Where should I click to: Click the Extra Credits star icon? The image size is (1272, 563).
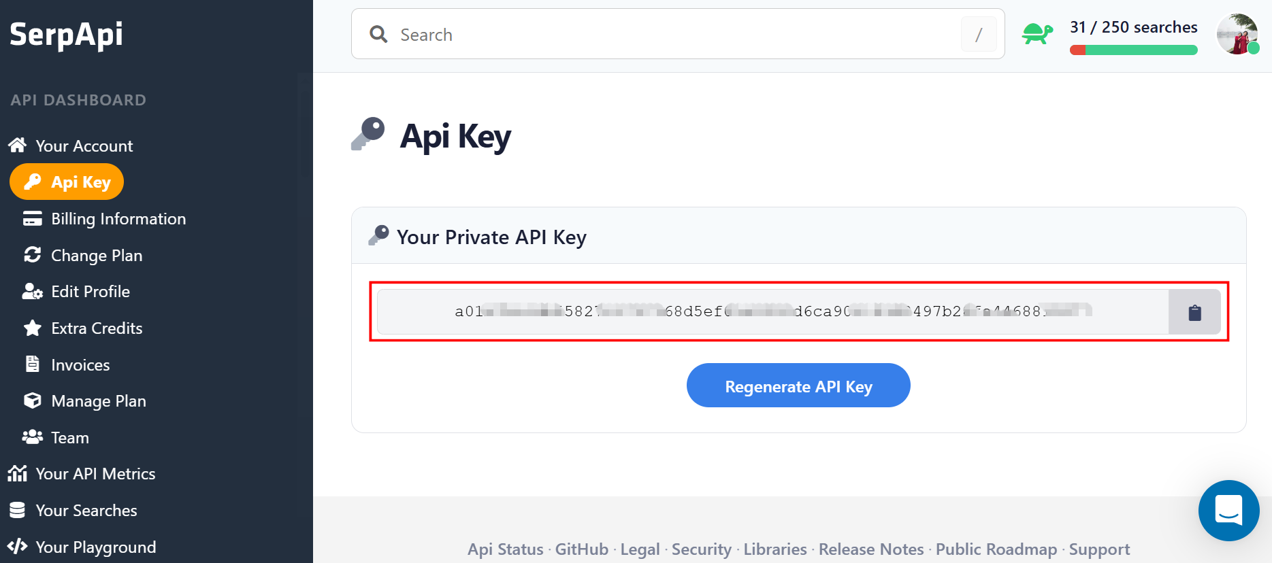click(x=32, y=328)
